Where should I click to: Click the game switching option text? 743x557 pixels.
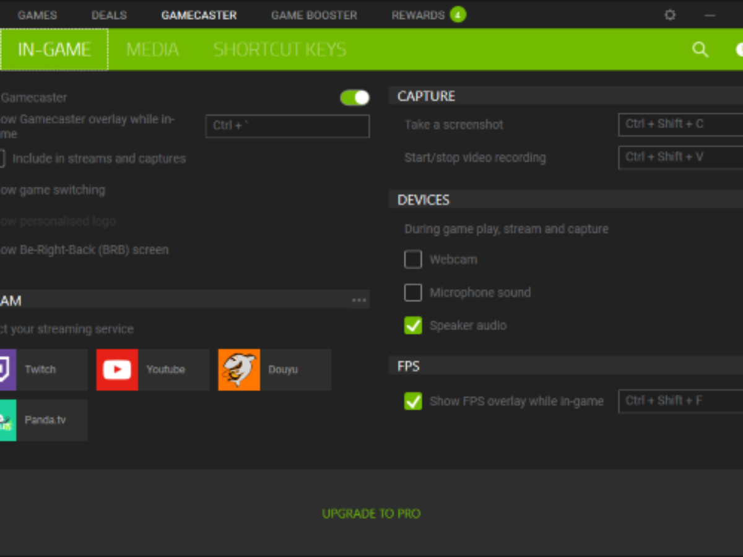pos(53,190)
